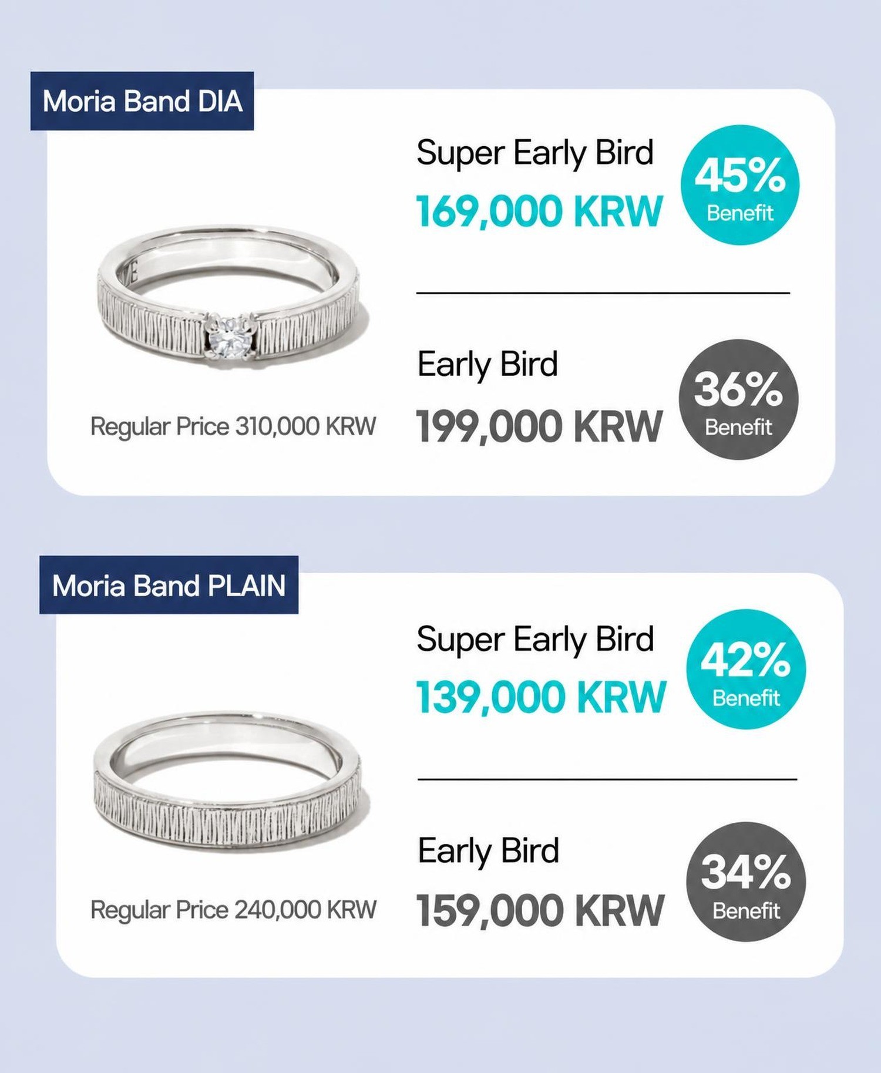The image size is (881, 1073).
Task: Click Super Early Bird heading in DIA card
Action: tap(534, 154)
